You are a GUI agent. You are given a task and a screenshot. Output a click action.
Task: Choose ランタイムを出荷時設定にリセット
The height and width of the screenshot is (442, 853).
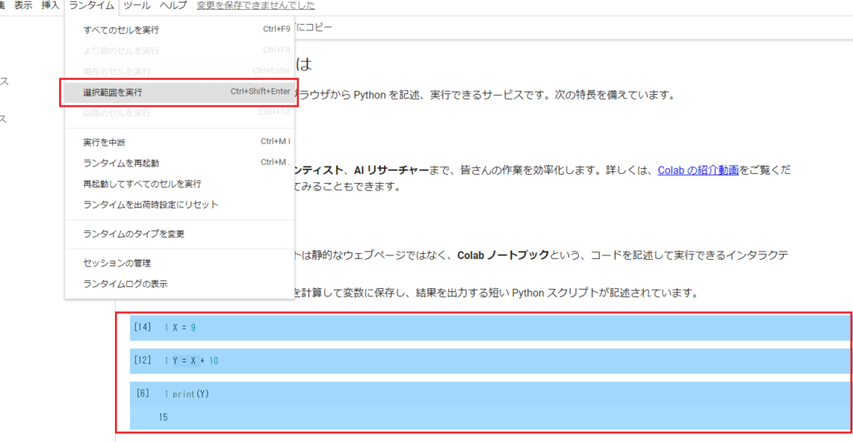click(x=151, y=205)
